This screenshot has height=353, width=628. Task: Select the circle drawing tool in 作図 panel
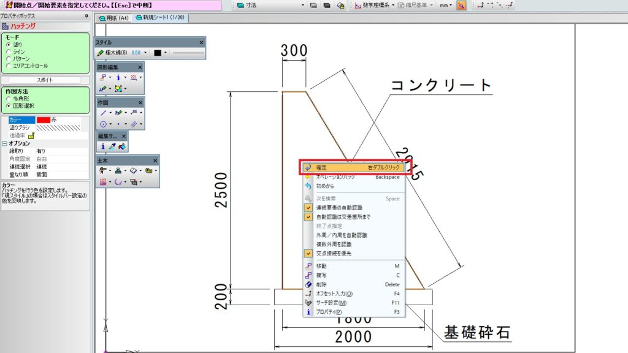[103, 124]
